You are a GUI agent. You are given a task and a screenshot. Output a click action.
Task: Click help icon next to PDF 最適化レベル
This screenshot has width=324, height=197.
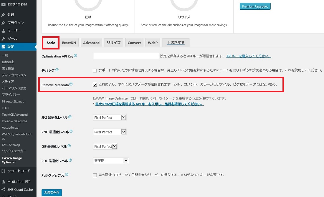point(70,160)
